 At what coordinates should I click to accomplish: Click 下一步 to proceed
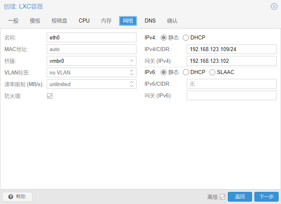pos(266,197)
